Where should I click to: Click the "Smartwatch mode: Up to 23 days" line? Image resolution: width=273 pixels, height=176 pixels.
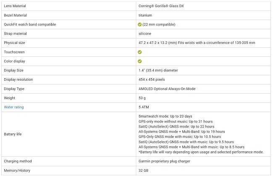[165, 116]
